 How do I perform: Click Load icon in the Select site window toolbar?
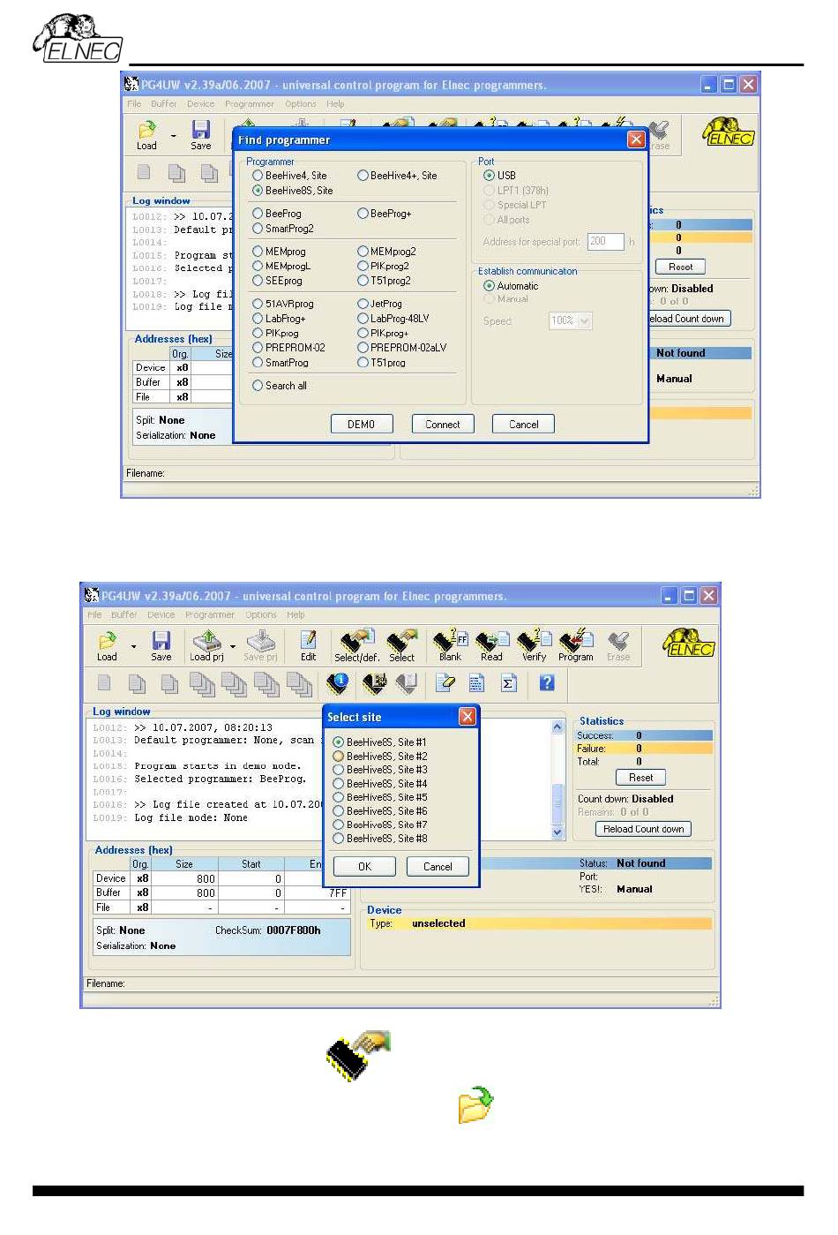click(x=107, y=645)
